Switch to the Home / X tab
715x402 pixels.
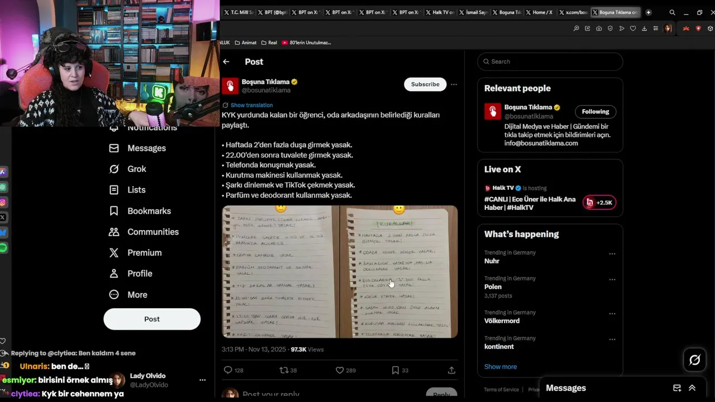click(x=541, y=12)
